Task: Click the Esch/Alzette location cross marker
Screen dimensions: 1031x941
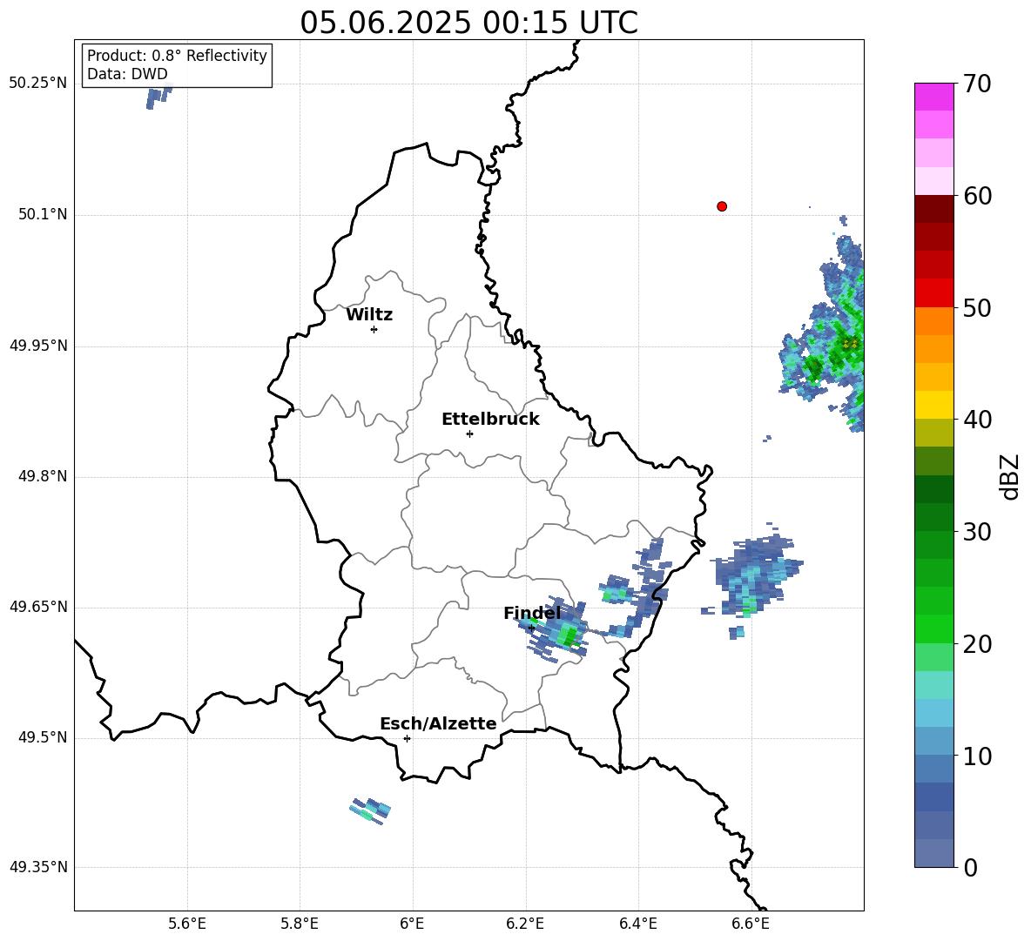Action: point(407,738)
